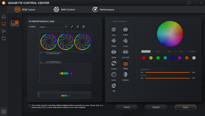This screenshot has width=205, height=116.
Task: Select the Dazzle LED effect
Action: click(x=114, y=75)
